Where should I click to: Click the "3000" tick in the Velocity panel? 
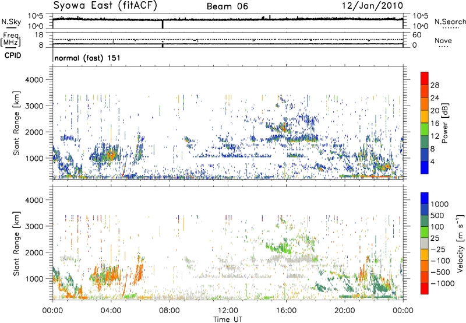[x=34, y=226]
